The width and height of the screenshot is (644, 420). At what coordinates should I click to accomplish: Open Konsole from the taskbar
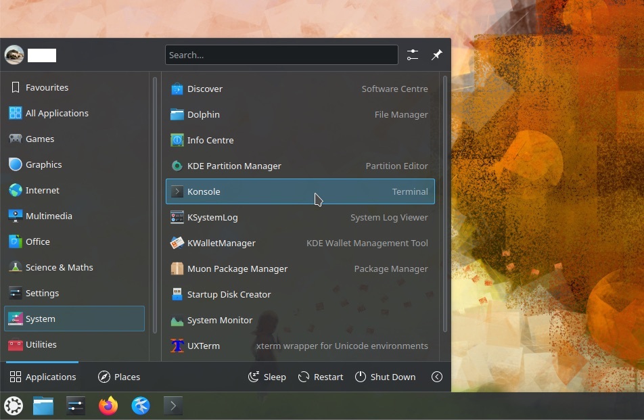[x=173, y=406]
